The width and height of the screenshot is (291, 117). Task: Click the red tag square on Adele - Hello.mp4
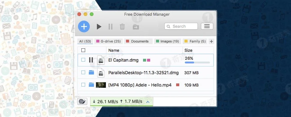coord(178,85)
